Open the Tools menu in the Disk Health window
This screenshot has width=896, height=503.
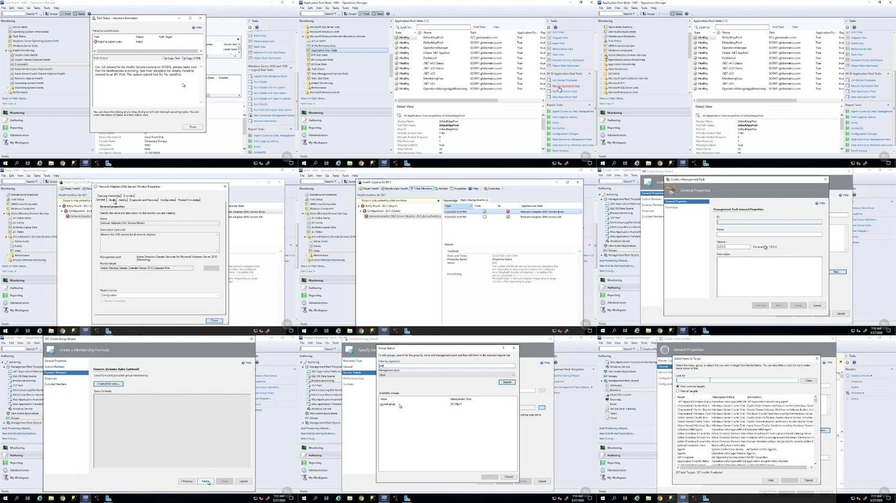click(47, 8)
